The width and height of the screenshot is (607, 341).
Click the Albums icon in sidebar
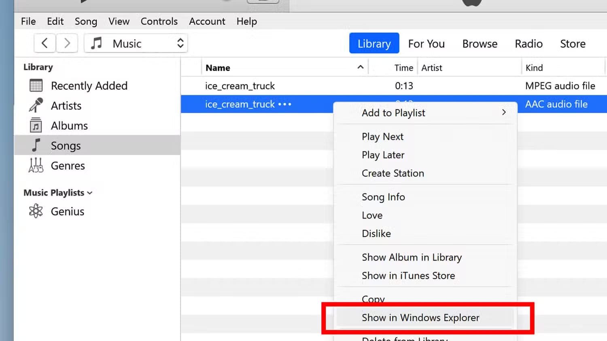tap(36, 125)
